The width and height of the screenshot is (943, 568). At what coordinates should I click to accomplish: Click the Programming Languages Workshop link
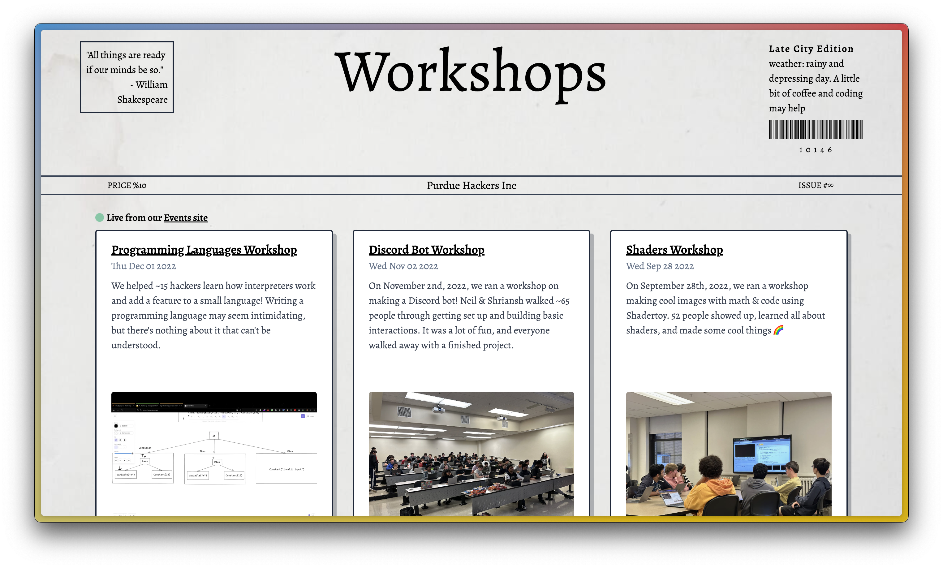click(x=204, y=250)
